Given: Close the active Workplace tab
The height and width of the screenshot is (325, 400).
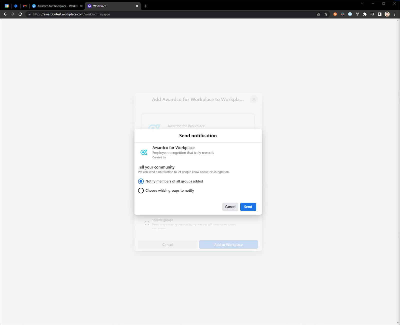Looking at the screenshot, I should click(137, 6).
